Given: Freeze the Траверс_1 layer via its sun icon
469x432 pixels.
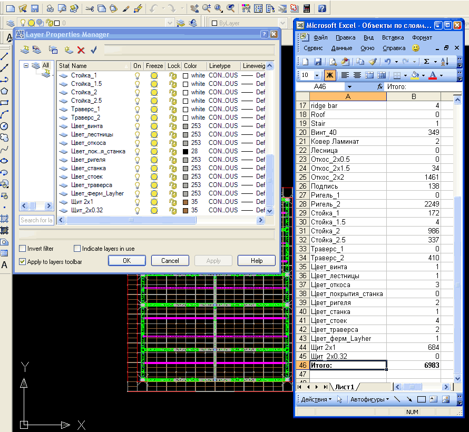Looking at the screenshot, I should click(154, 109).
